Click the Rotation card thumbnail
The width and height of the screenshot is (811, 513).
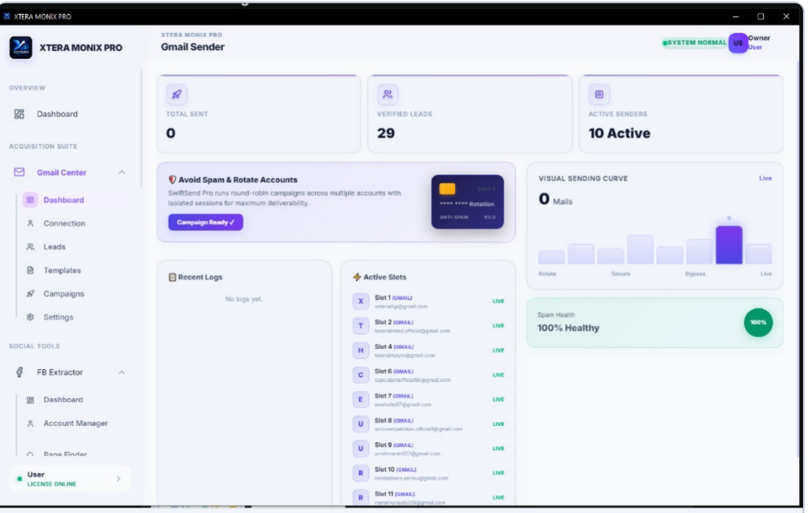point(467,202)
